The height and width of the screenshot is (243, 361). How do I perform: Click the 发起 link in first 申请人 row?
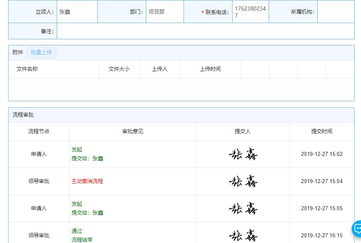pos(77,149)
